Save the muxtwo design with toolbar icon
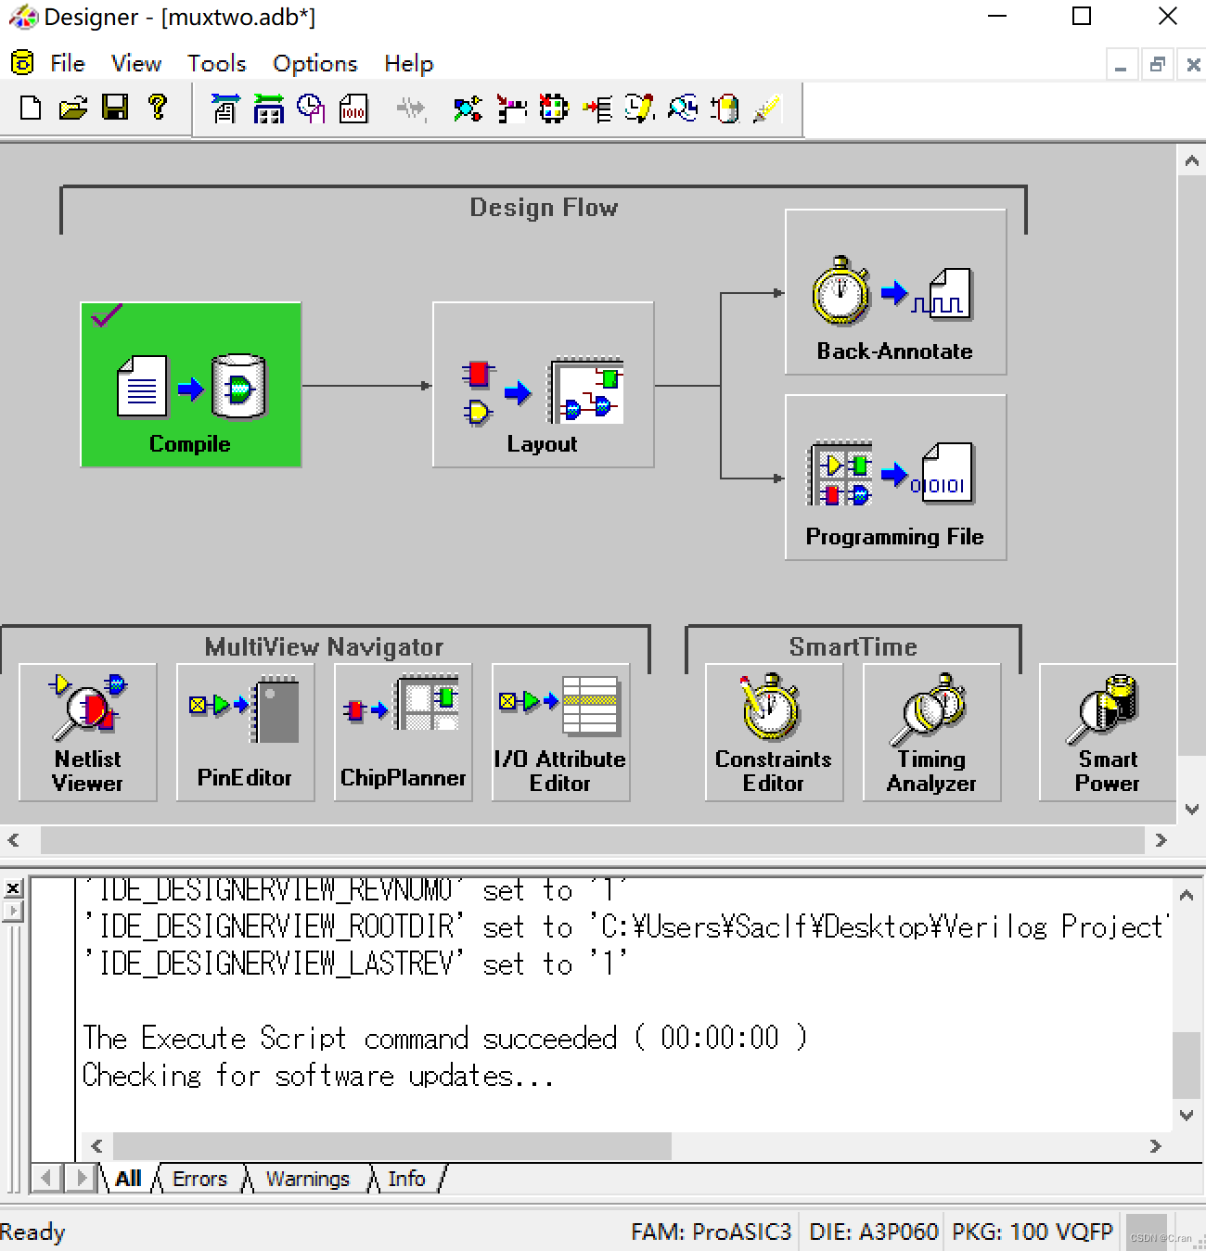 click(x=115, y=109)
